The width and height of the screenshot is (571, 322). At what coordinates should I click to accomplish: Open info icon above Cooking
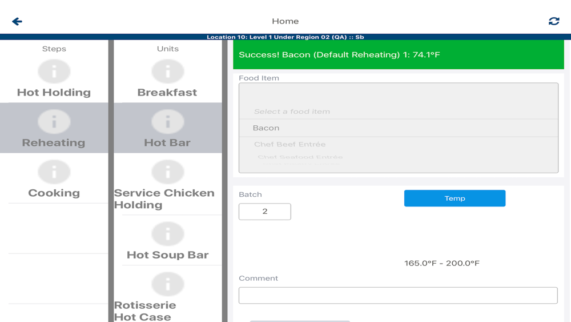(x=54, y=172)
